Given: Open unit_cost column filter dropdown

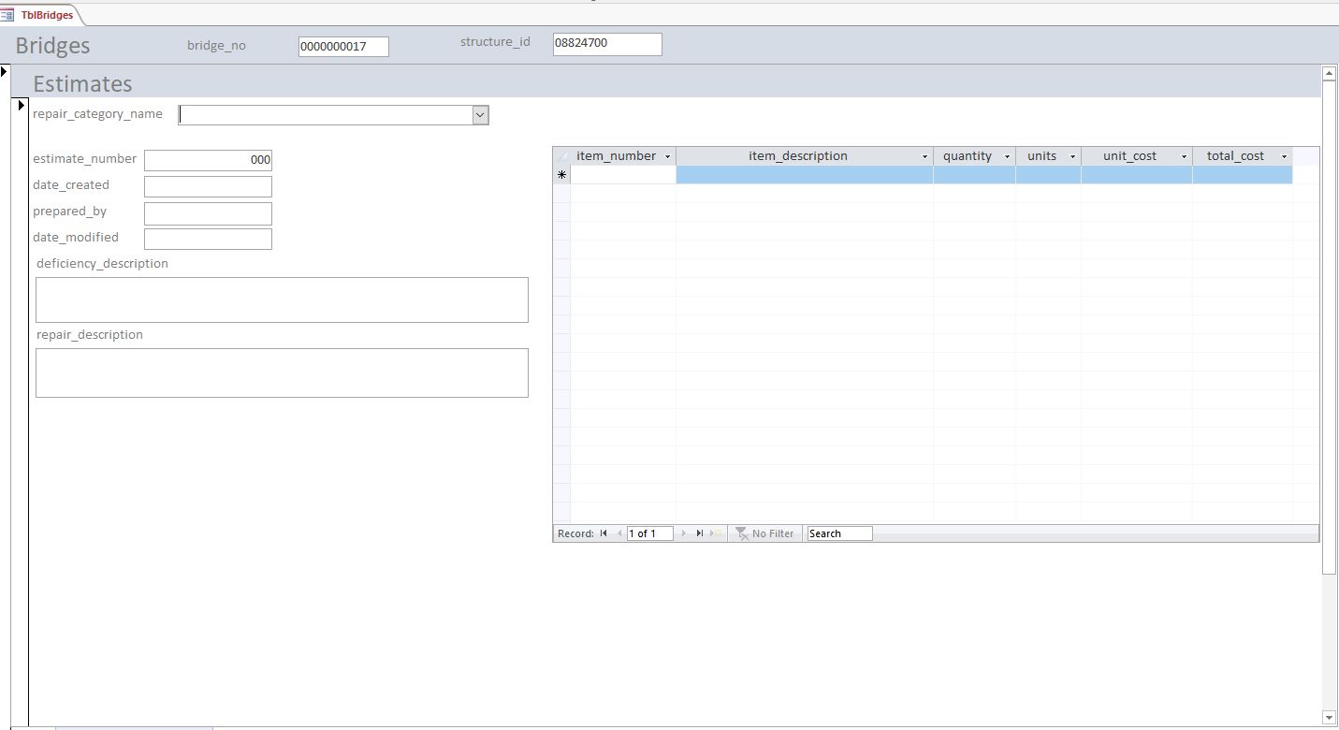Looking at the screenshot, I should pos(1184,156).
